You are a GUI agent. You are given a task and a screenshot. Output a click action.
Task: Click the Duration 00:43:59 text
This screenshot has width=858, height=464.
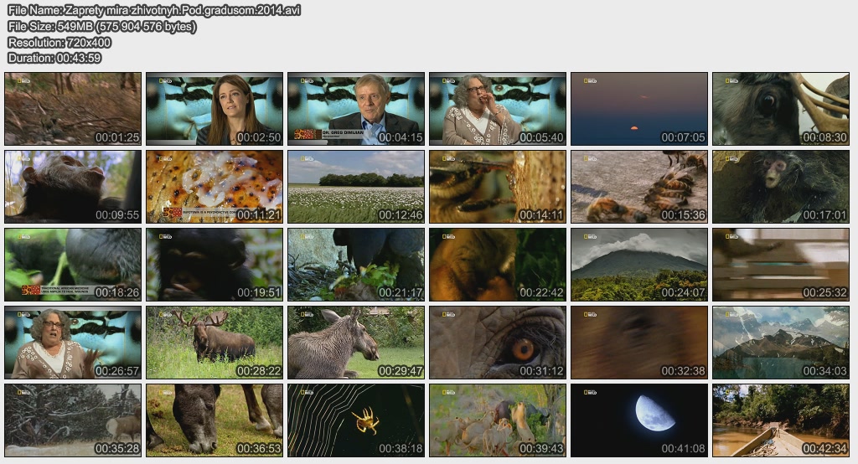pyautogui.click(x=54, y=58)
